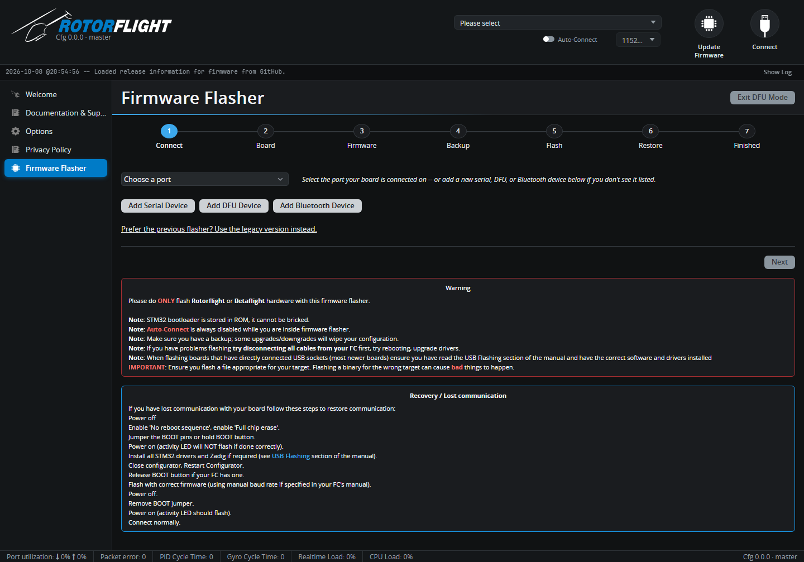Image resolution: width=804 pixels, height=562 pixels.
Task: Click Add Serial Device button
Action: [158, 206]
